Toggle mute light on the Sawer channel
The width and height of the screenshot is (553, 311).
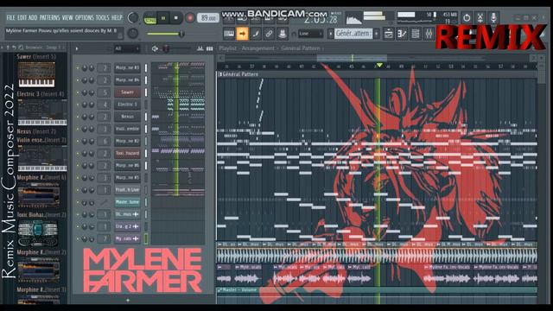(x=78, y=92)
